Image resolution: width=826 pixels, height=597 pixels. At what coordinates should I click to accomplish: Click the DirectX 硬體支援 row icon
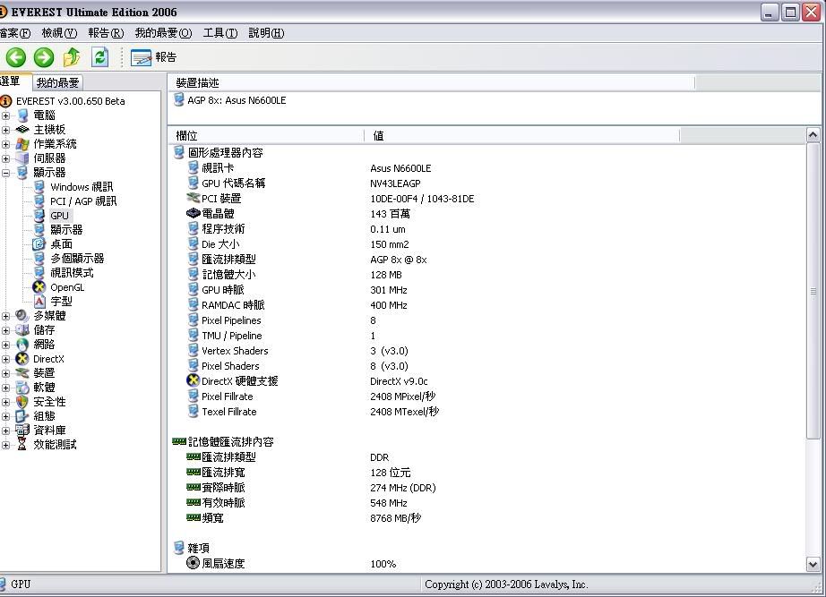click(x=194, y=380)
